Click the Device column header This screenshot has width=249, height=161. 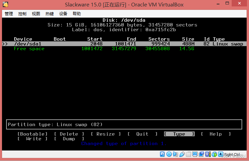click(23, 39)
